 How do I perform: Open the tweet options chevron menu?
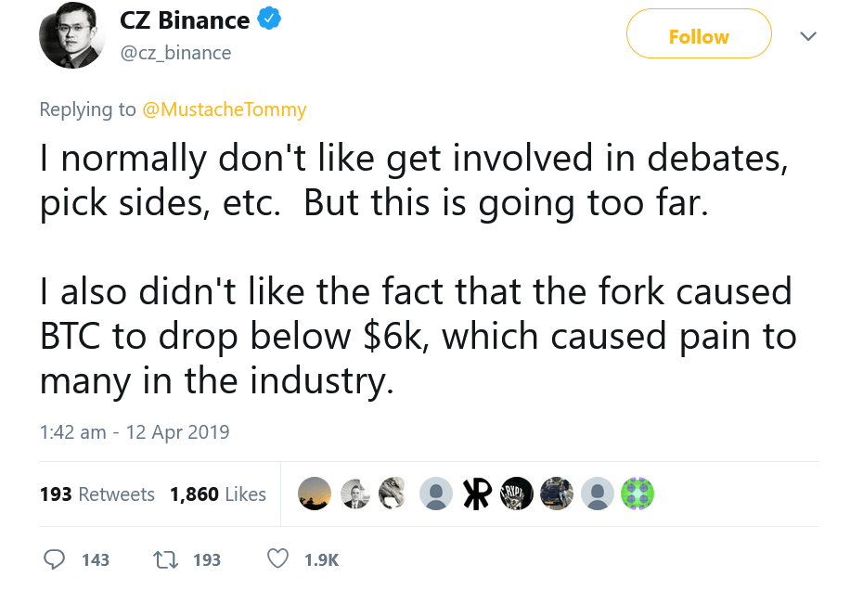[x=807, y=35]
